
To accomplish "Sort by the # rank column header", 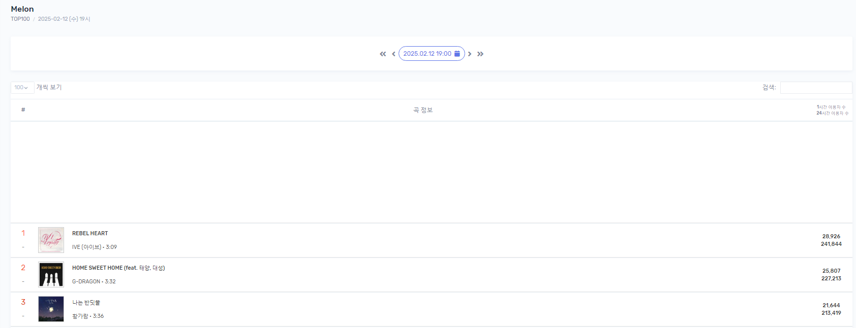I will click(23, 110).
